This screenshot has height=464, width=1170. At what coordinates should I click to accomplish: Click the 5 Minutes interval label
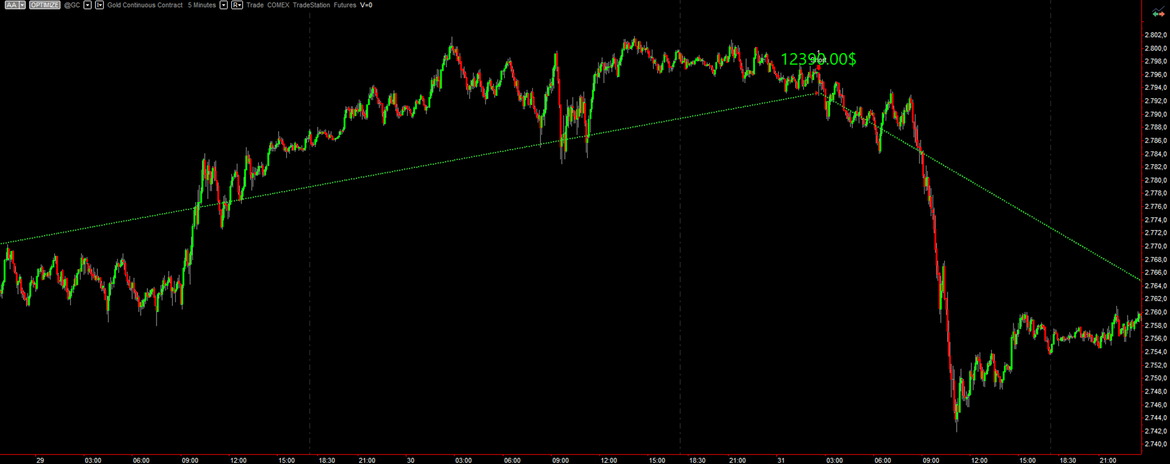(x=202, y=5)
